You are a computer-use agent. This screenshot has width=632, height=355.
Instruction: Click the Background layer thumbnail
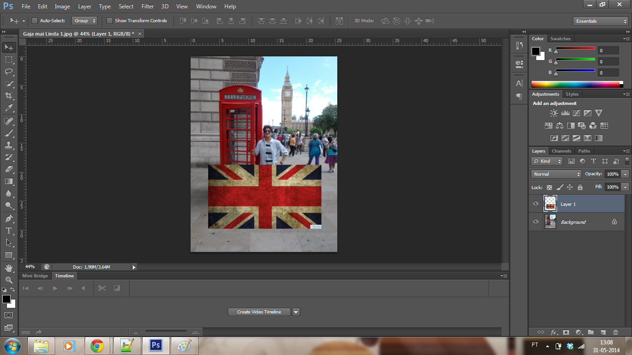(550, 222)
